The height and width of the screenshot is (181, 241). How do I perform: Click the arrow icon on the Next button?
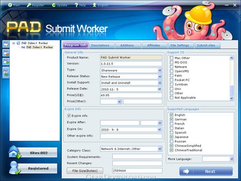coord(186,171)
